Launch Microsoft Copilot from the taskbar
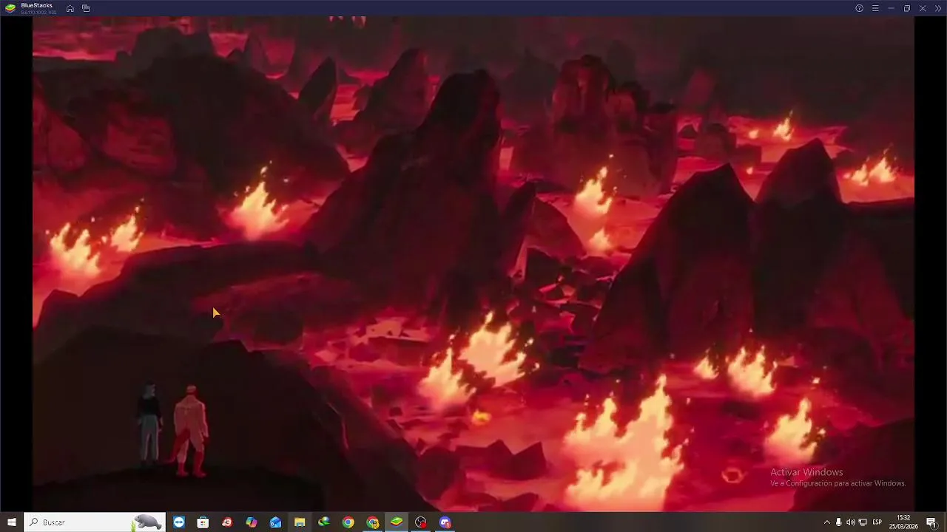The width and height of the screenshot is (947, 532). point(252,522)
